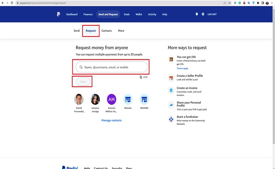Open the Google Translate extension icon

(249, 3)
